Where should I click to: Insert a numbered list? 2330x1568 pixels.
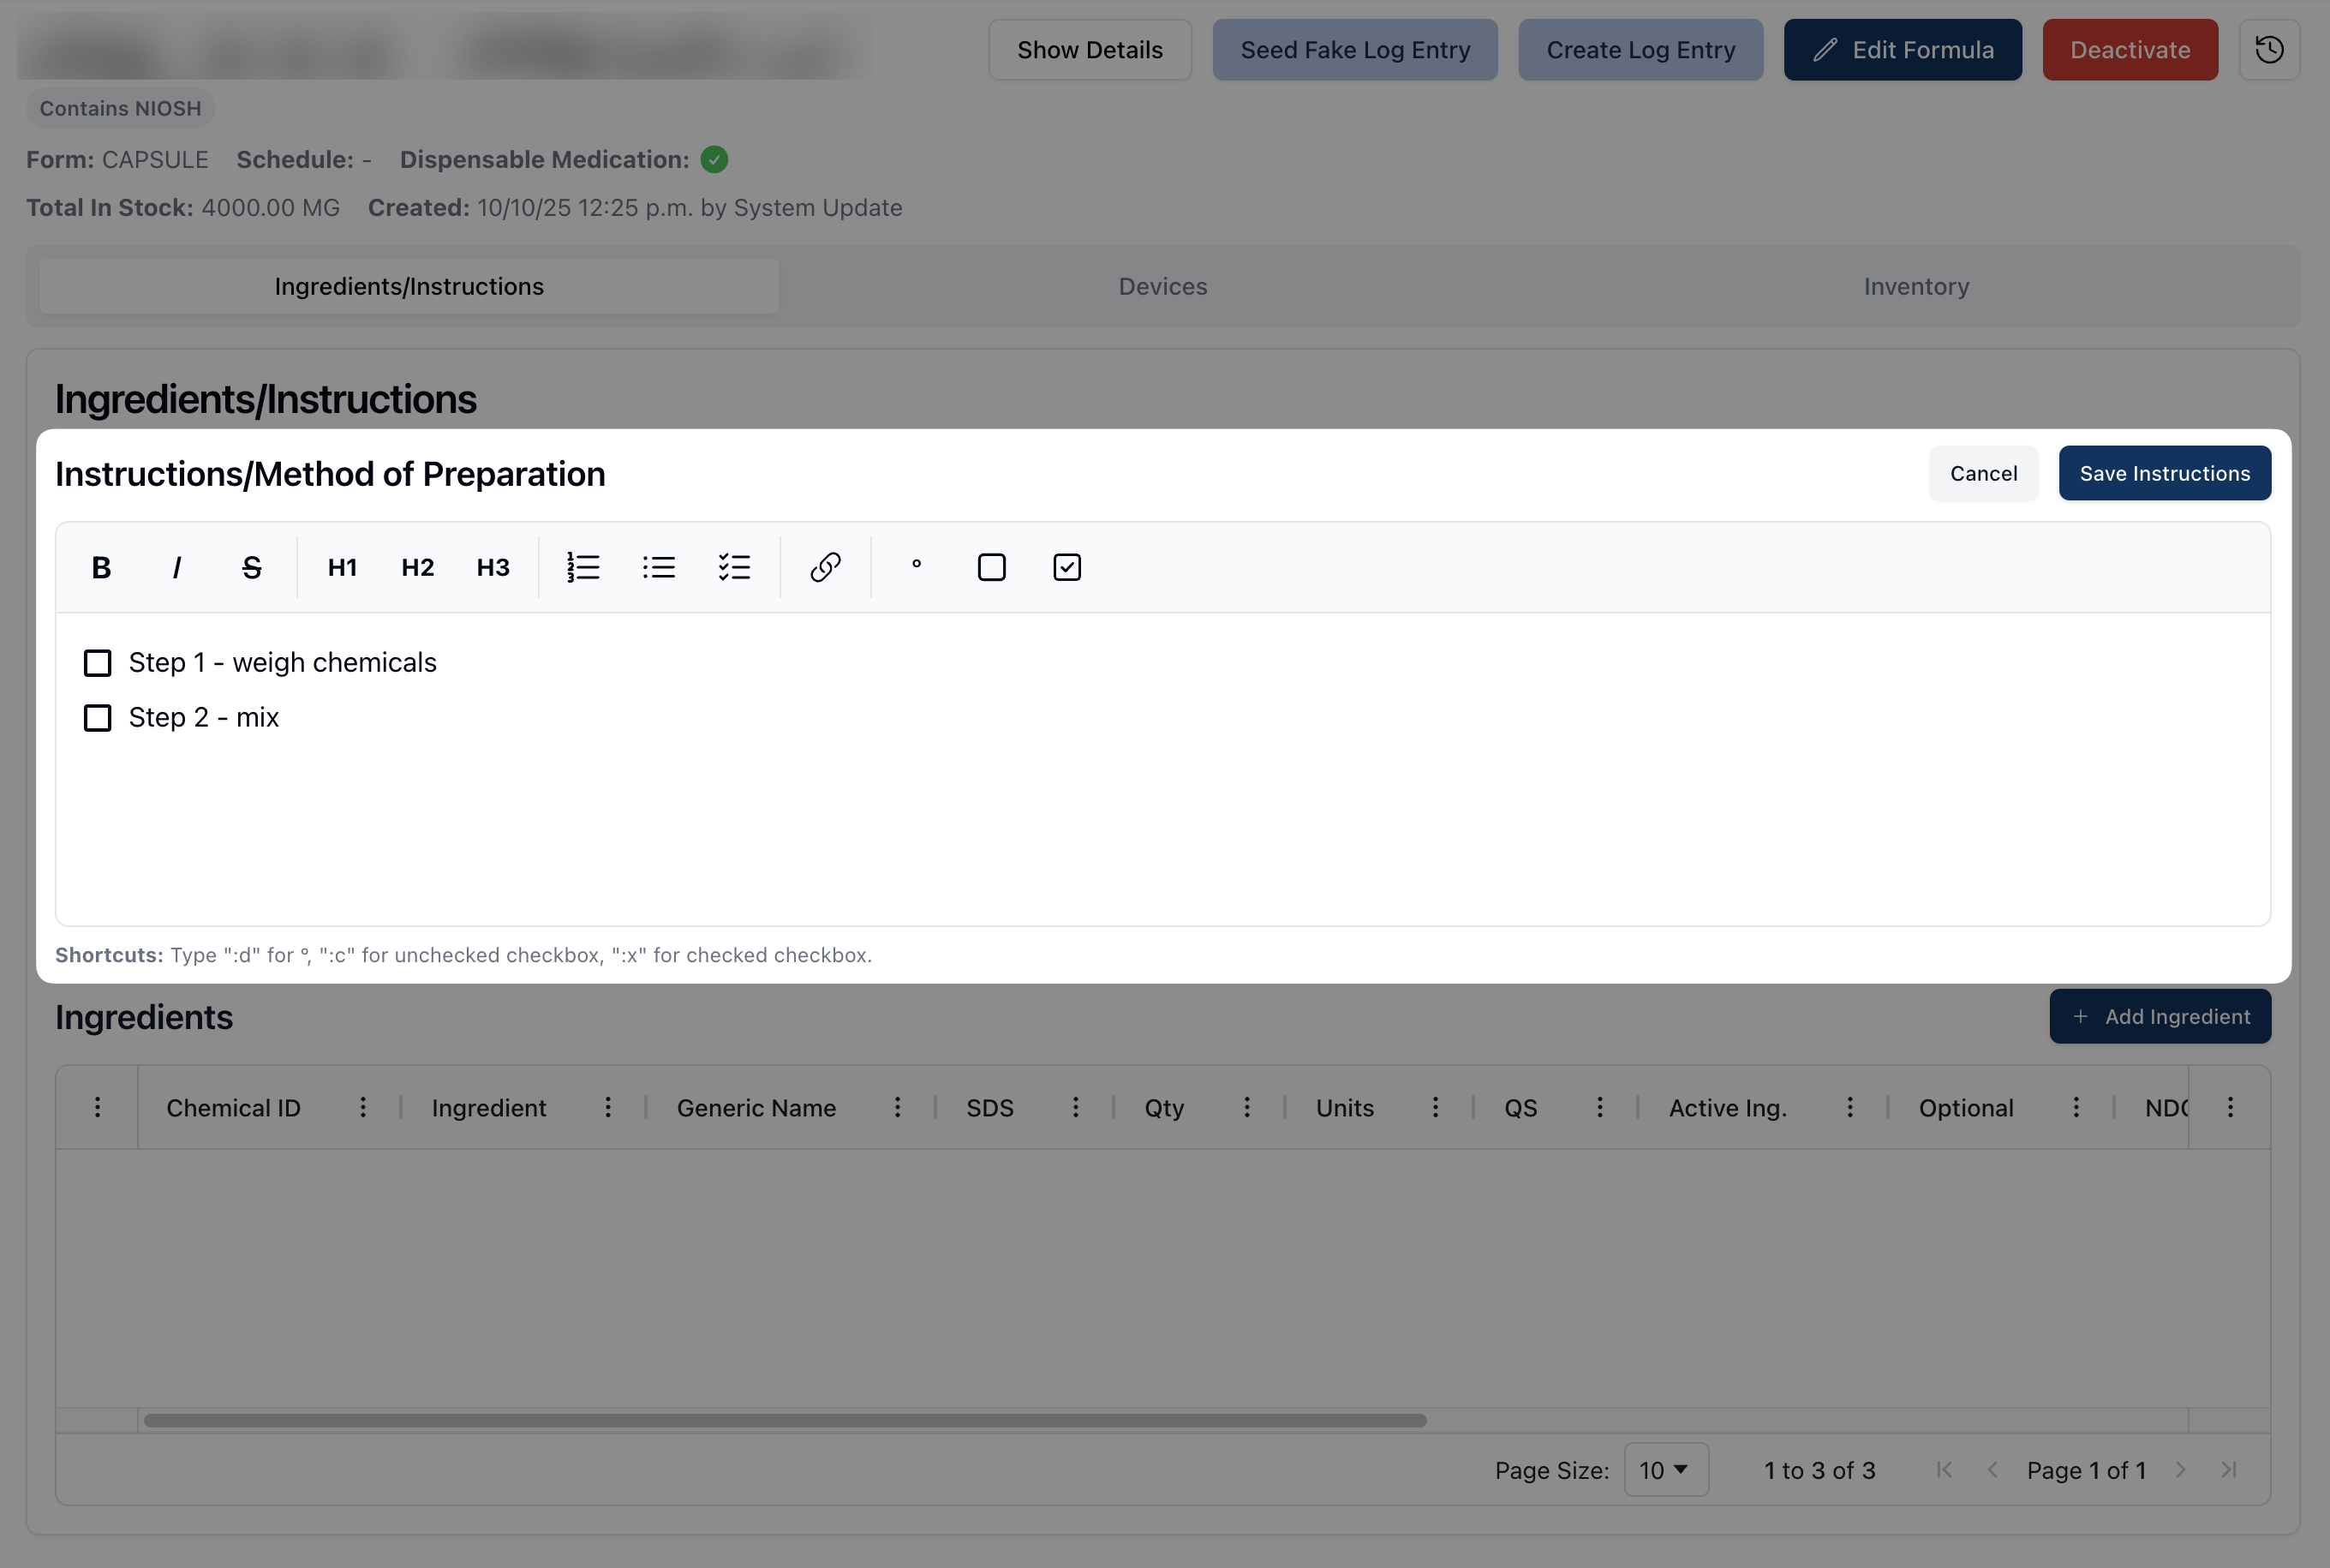point(582,567)
